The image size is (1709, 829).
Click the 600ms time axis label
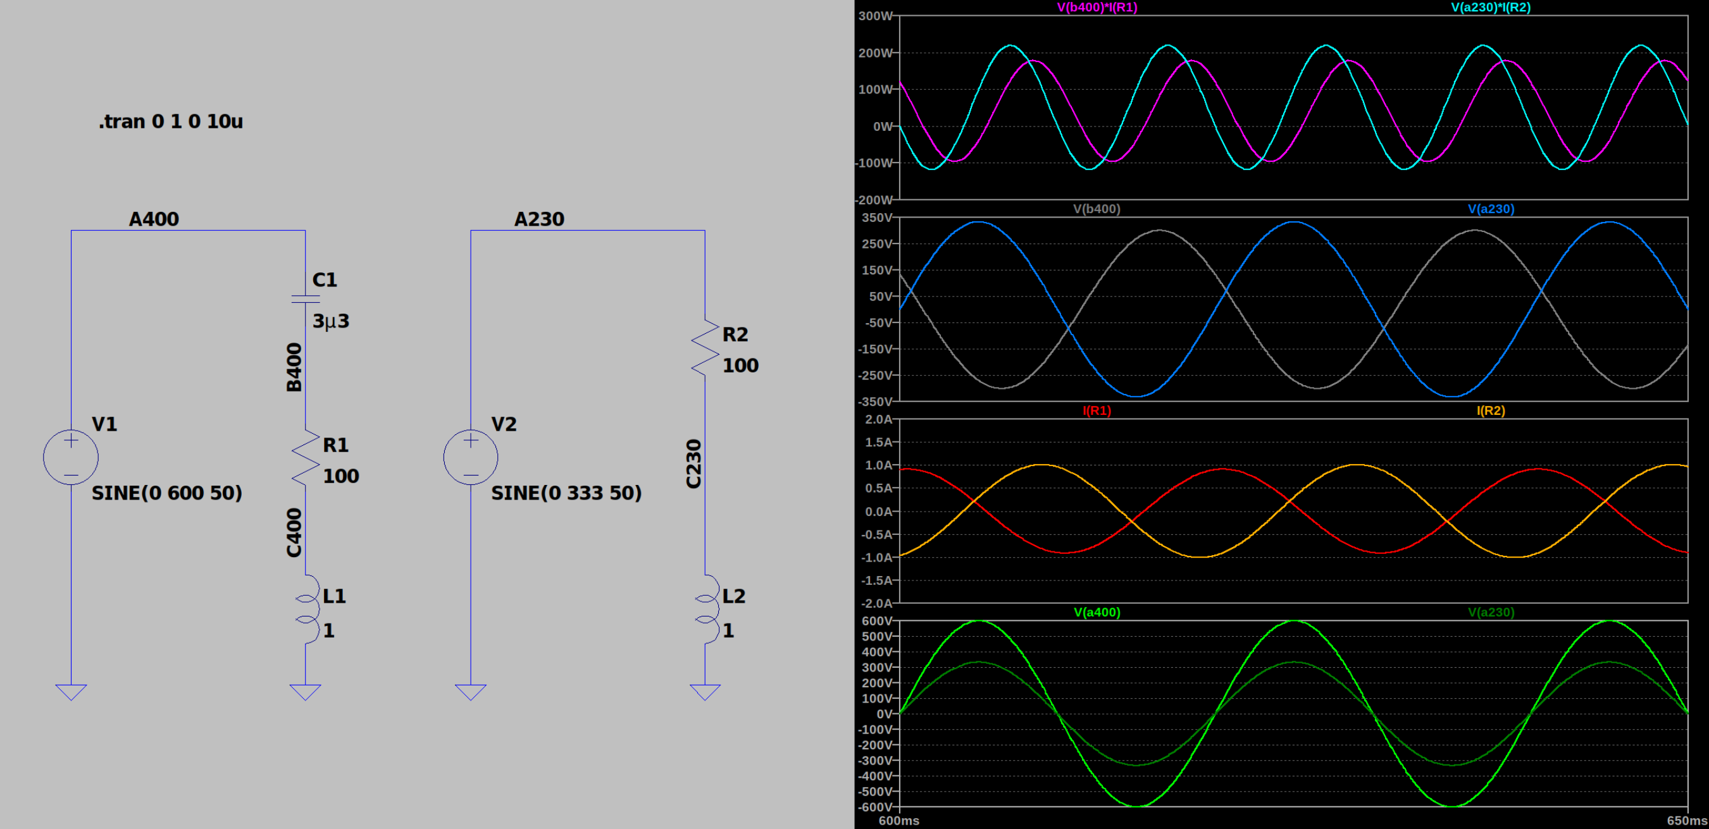899,820
